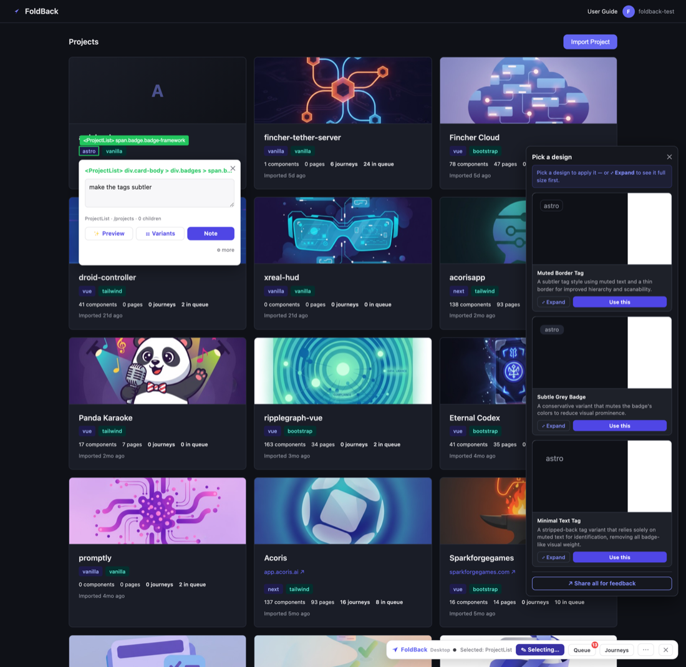Select the highlighted astro badge
686x667 pixels.
89,151
